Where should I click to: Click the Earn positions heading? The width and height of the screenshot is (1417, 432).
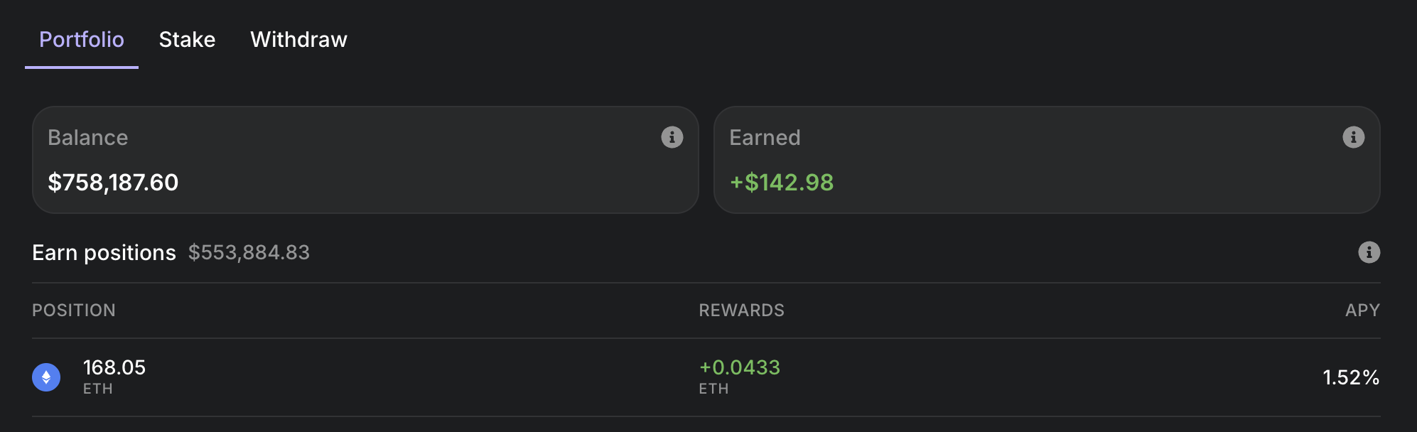click(104, 253)
